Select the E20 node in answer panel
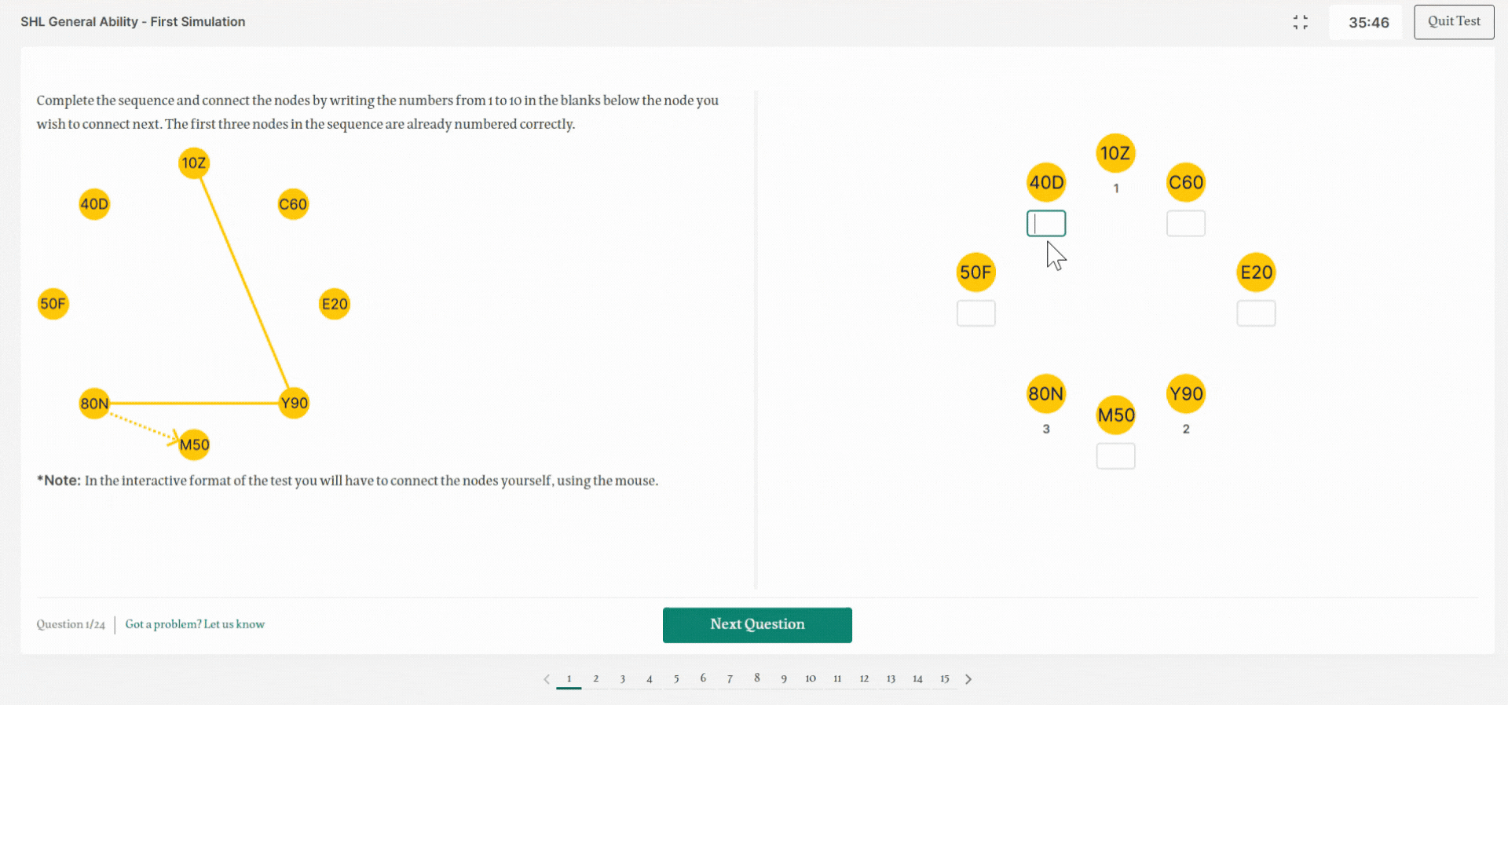 [1256, 272]
